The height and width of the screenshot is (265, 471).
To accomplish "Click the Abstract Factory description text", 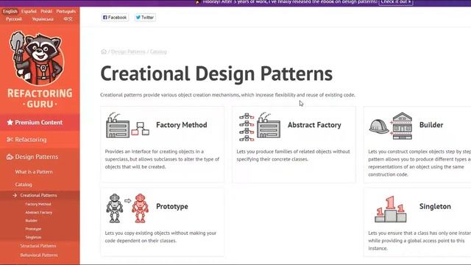I will tap(293, 155).
